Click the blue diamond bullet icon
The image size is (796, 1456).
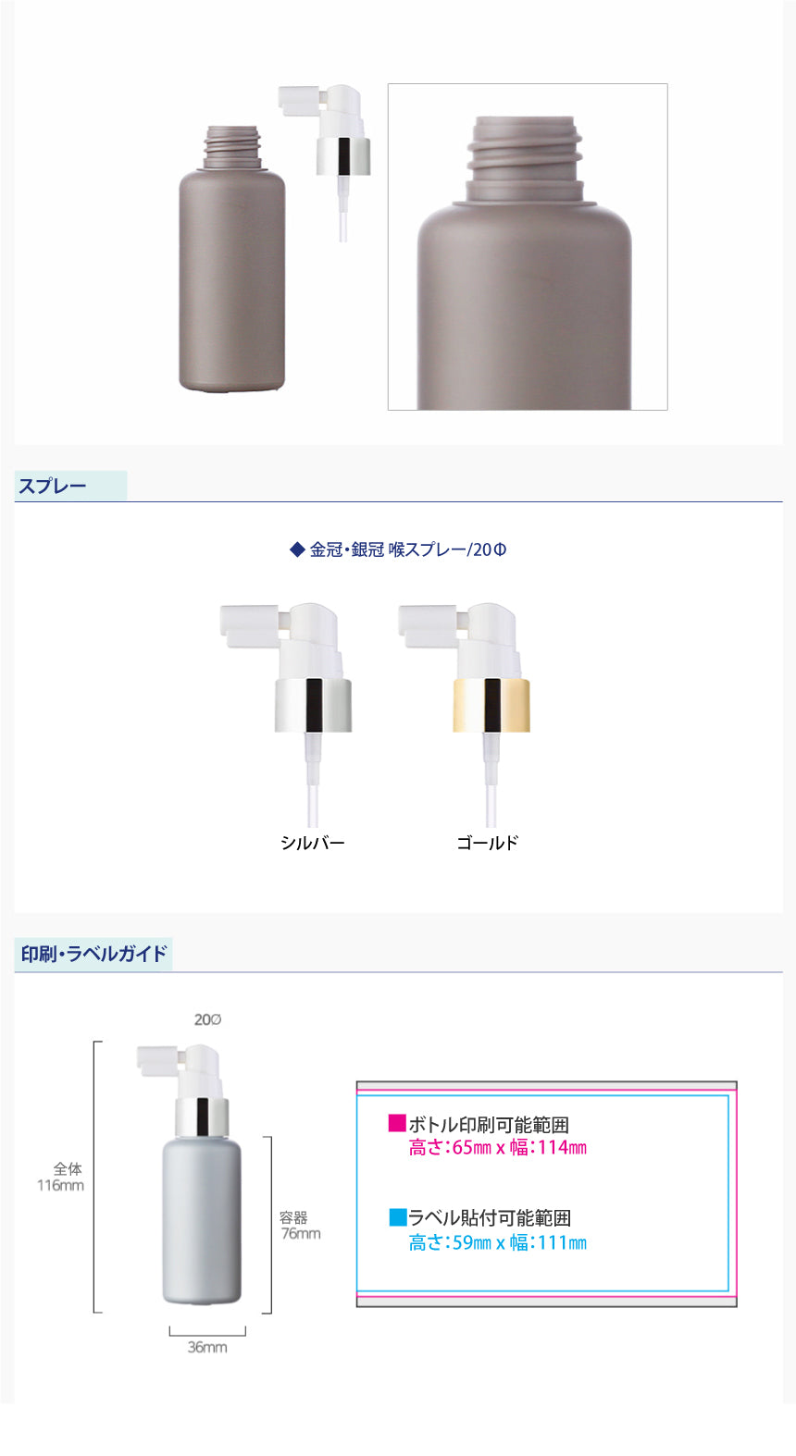[x=297, y=549]
